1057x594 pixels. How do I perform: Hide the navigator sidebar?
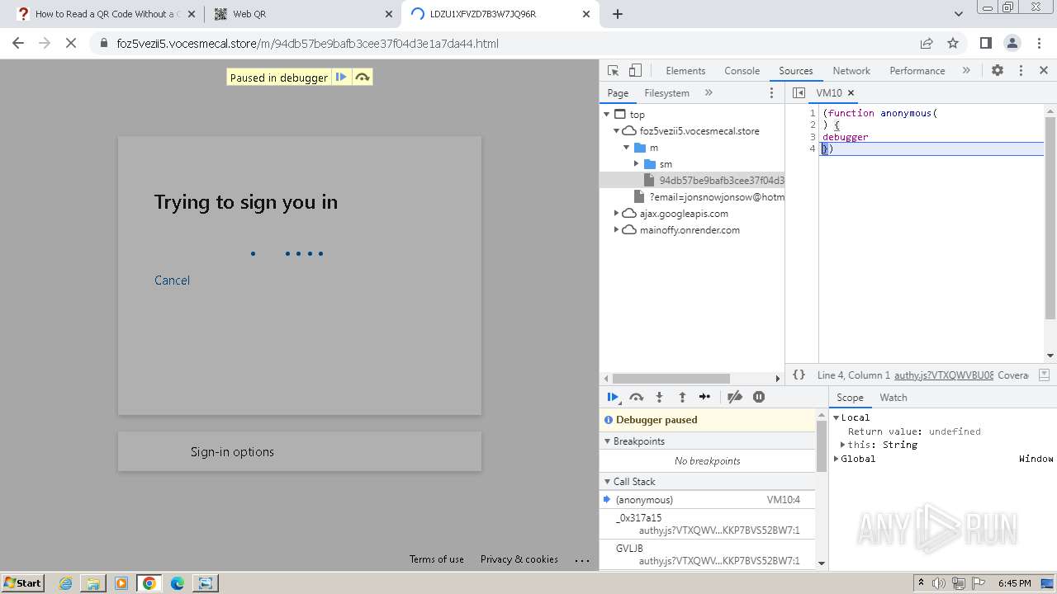tap(799, 93)
